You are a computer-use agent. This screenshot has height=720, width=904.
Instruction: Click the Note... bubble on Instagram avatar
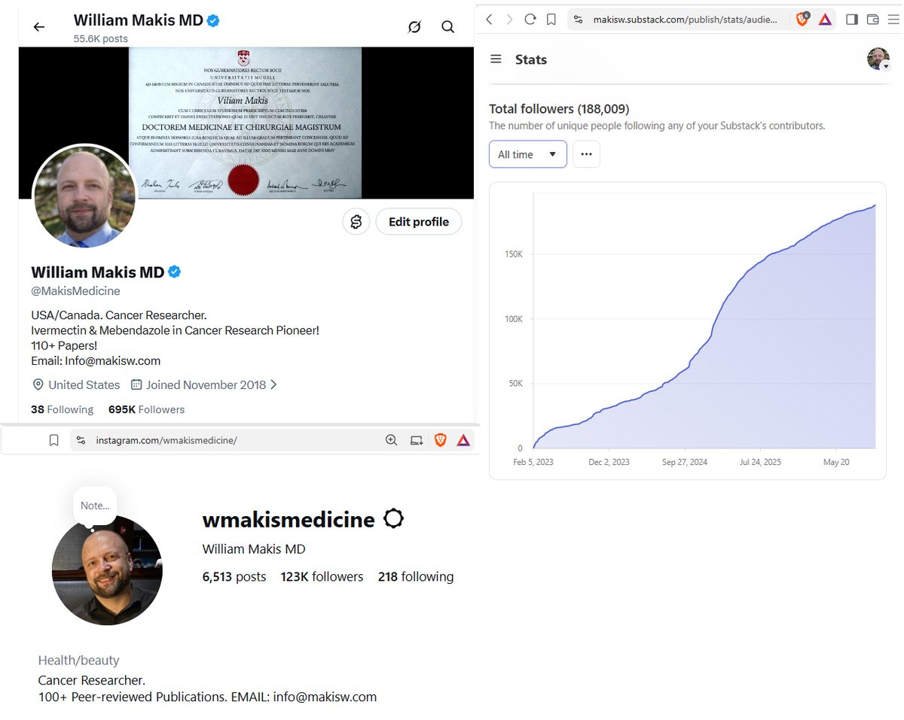pos(95,506)
